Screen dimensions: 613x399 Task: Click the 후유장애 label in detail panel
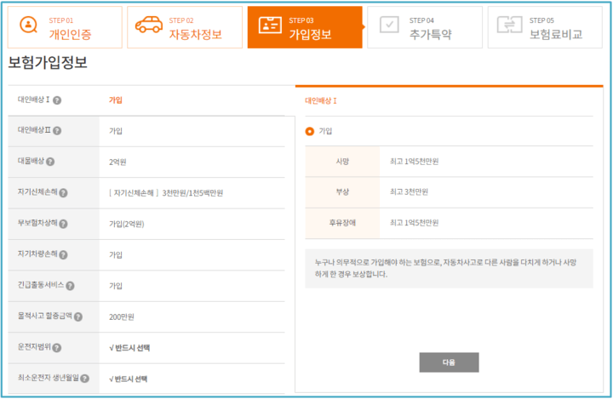point(342,223)
